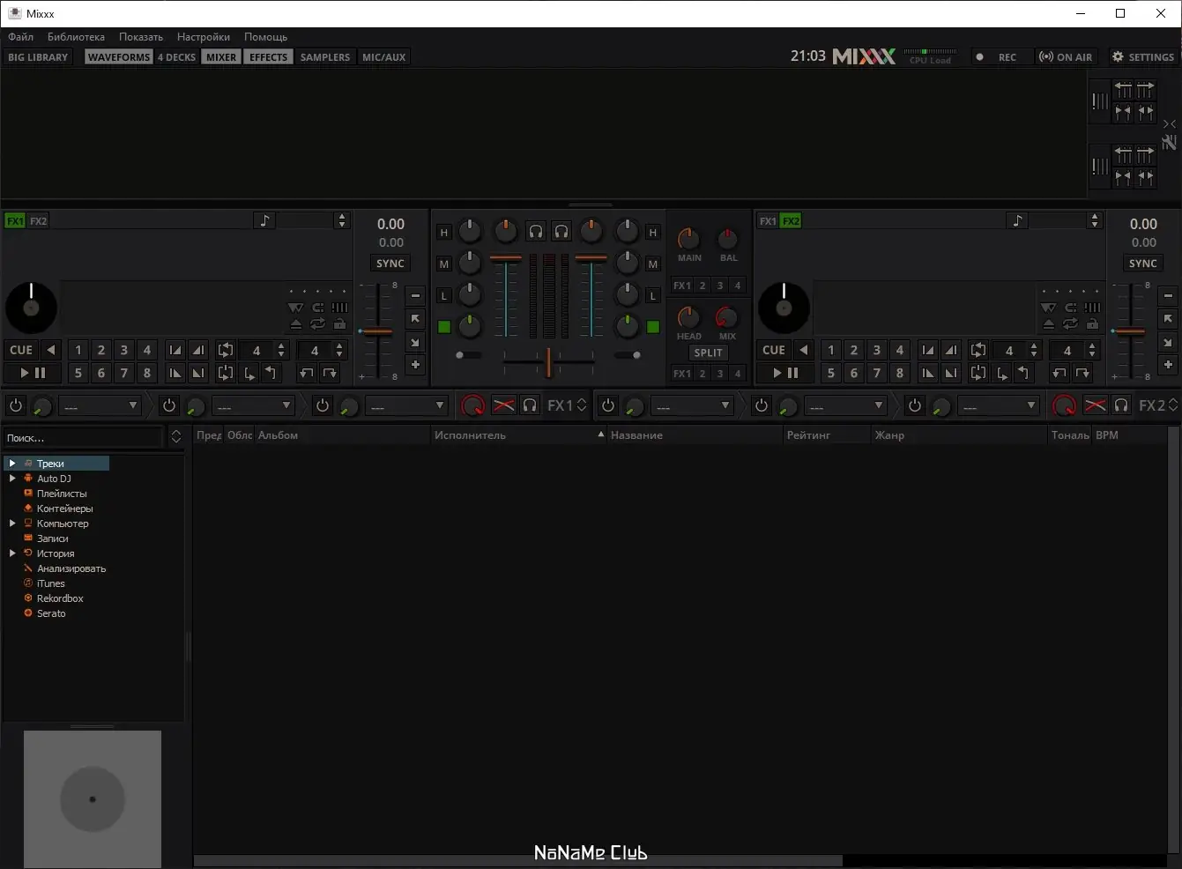Click left deck musical key note icon
The image size is (1182, 869).
pos(264,220)
